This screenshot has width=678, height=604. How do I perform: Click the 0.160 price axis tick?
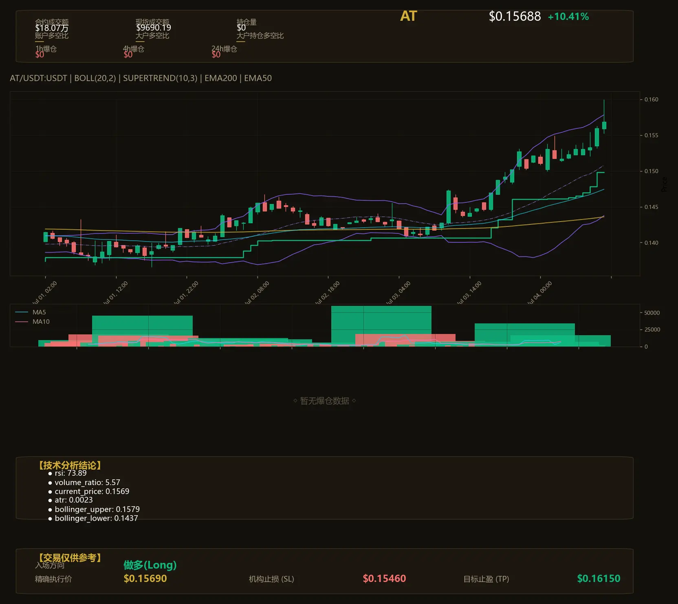pos(651,99)
